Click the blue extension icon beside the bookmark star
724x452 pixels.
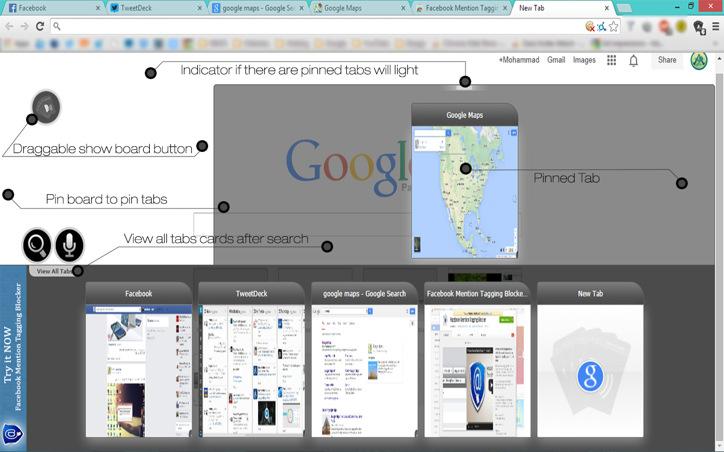(602, 27)
